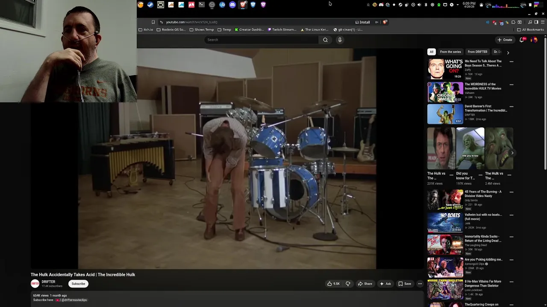
Task: Open more actions menu beside Save
Action: [420, 284]
